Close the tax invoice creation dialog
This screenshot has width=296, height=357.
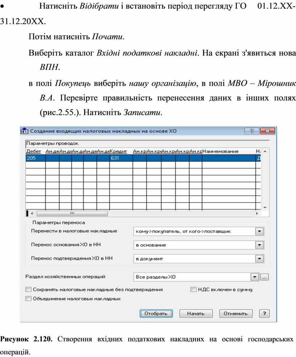pos(267,131)
